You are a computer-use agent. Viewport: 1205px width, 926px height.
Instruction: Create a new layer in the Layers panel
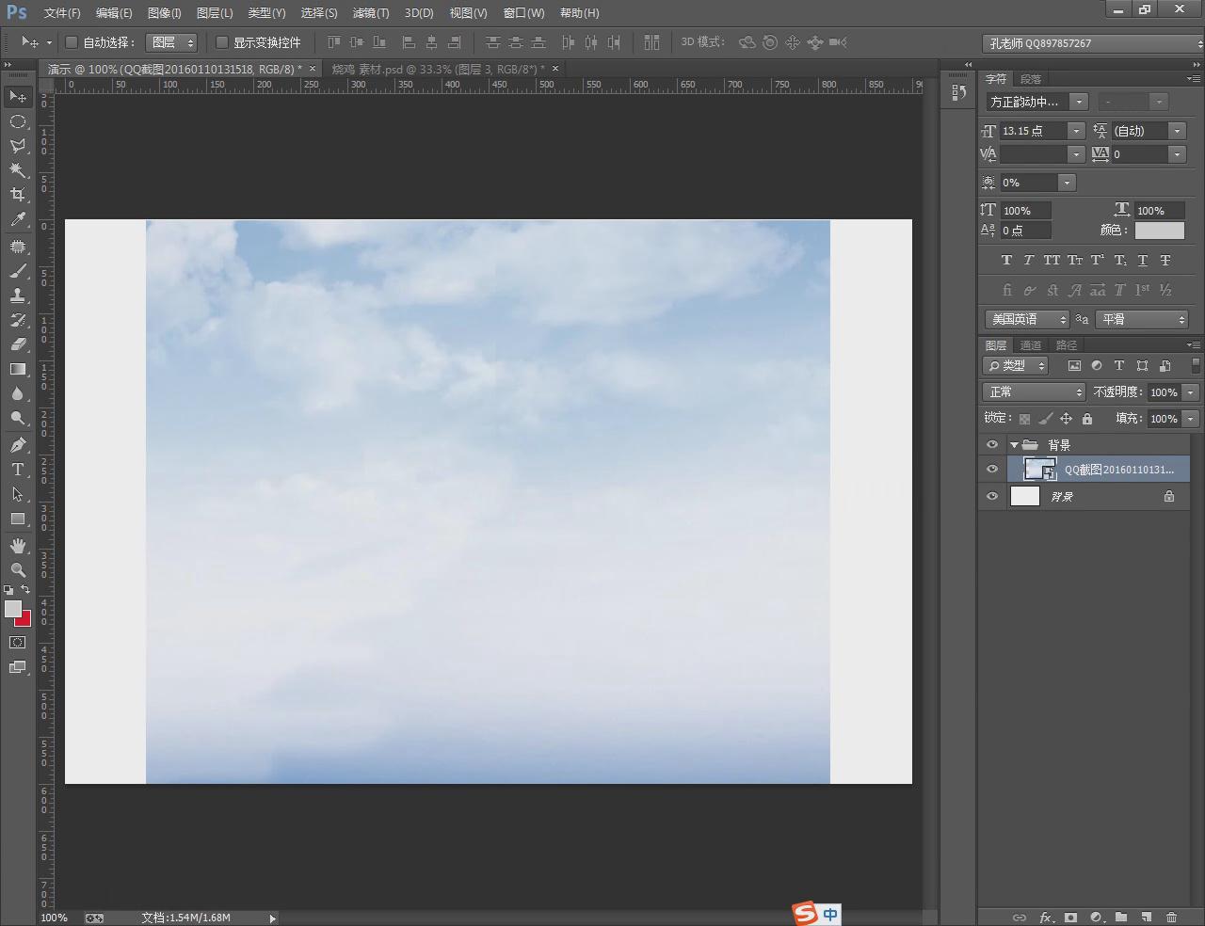1146,917
